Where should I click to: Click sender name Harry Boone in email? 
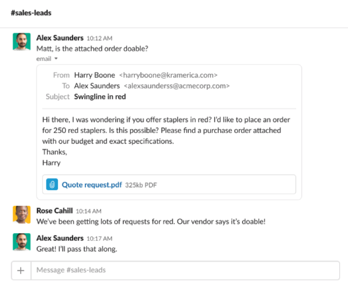click(x=95, y=75)
